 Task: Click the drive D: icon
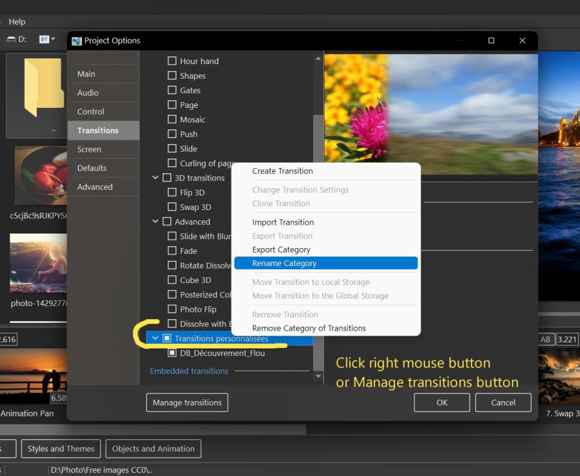pos(11,39)
